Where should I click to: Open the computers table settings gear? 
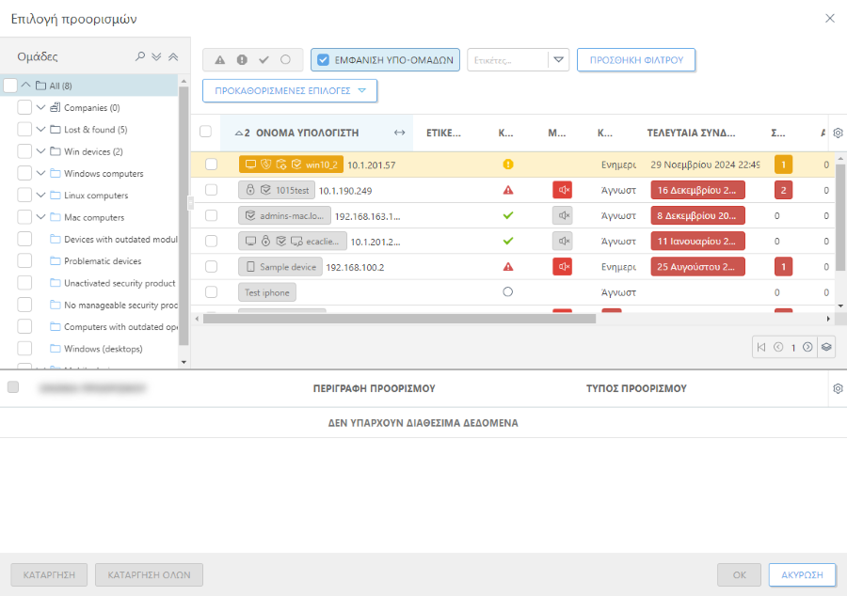tap(838, 133)
